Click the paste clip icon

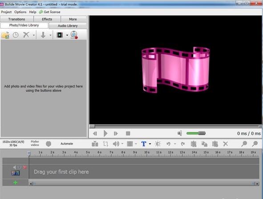[215, 144]
